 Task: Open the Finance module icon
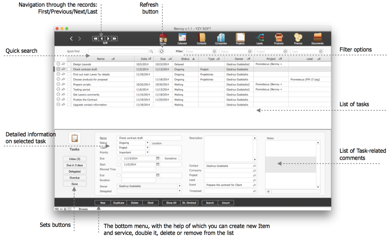tap(298, 38)
